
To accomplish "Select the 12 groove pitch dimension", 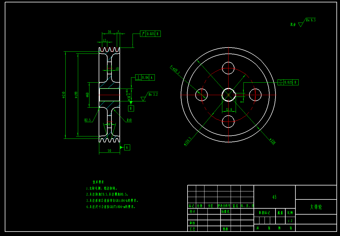I will click(x=105, y=40).
